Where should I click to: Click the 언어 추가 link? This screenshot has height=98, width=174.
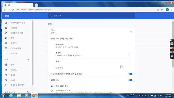[59, 68]
